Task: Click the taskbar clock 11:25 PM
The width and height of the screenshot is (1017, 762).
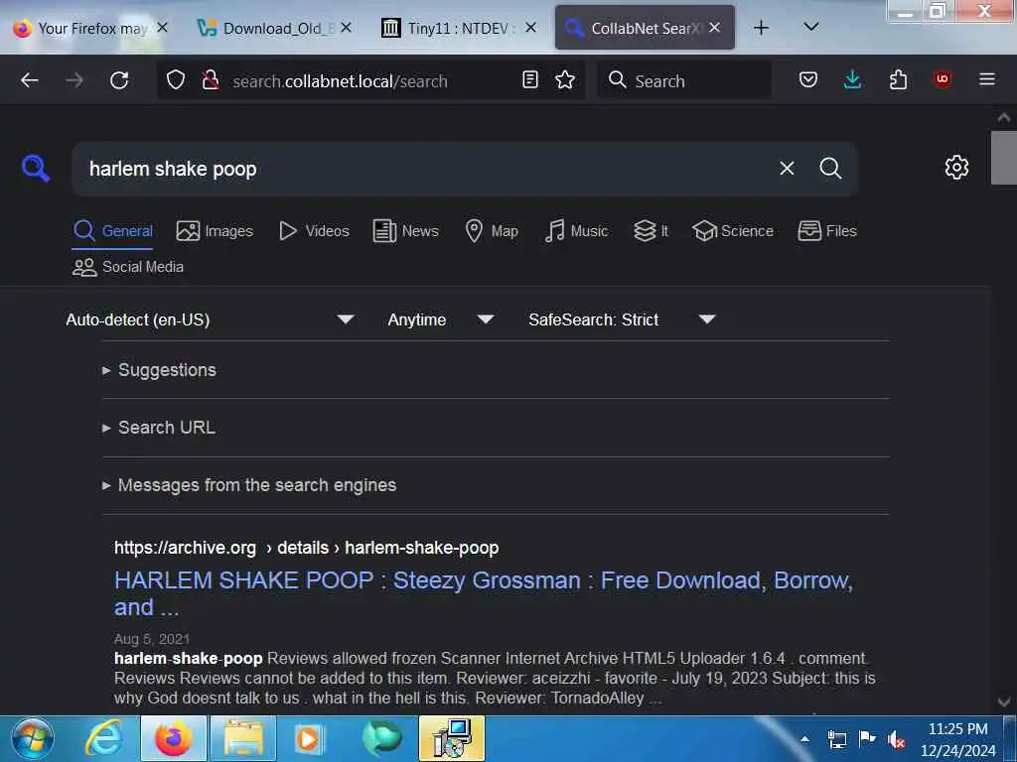Action: pyautogui.click(x=958, y=729)
